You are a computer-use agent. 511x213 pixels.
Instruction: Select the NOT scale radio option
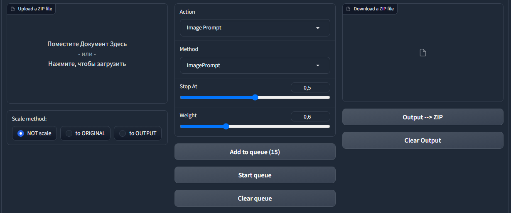tap(21, 133)
